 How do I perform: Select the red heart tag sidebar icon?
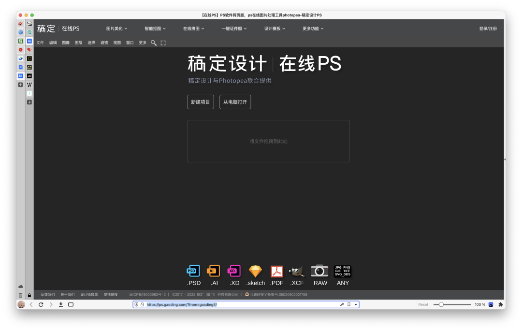click(x=29, y=50)
